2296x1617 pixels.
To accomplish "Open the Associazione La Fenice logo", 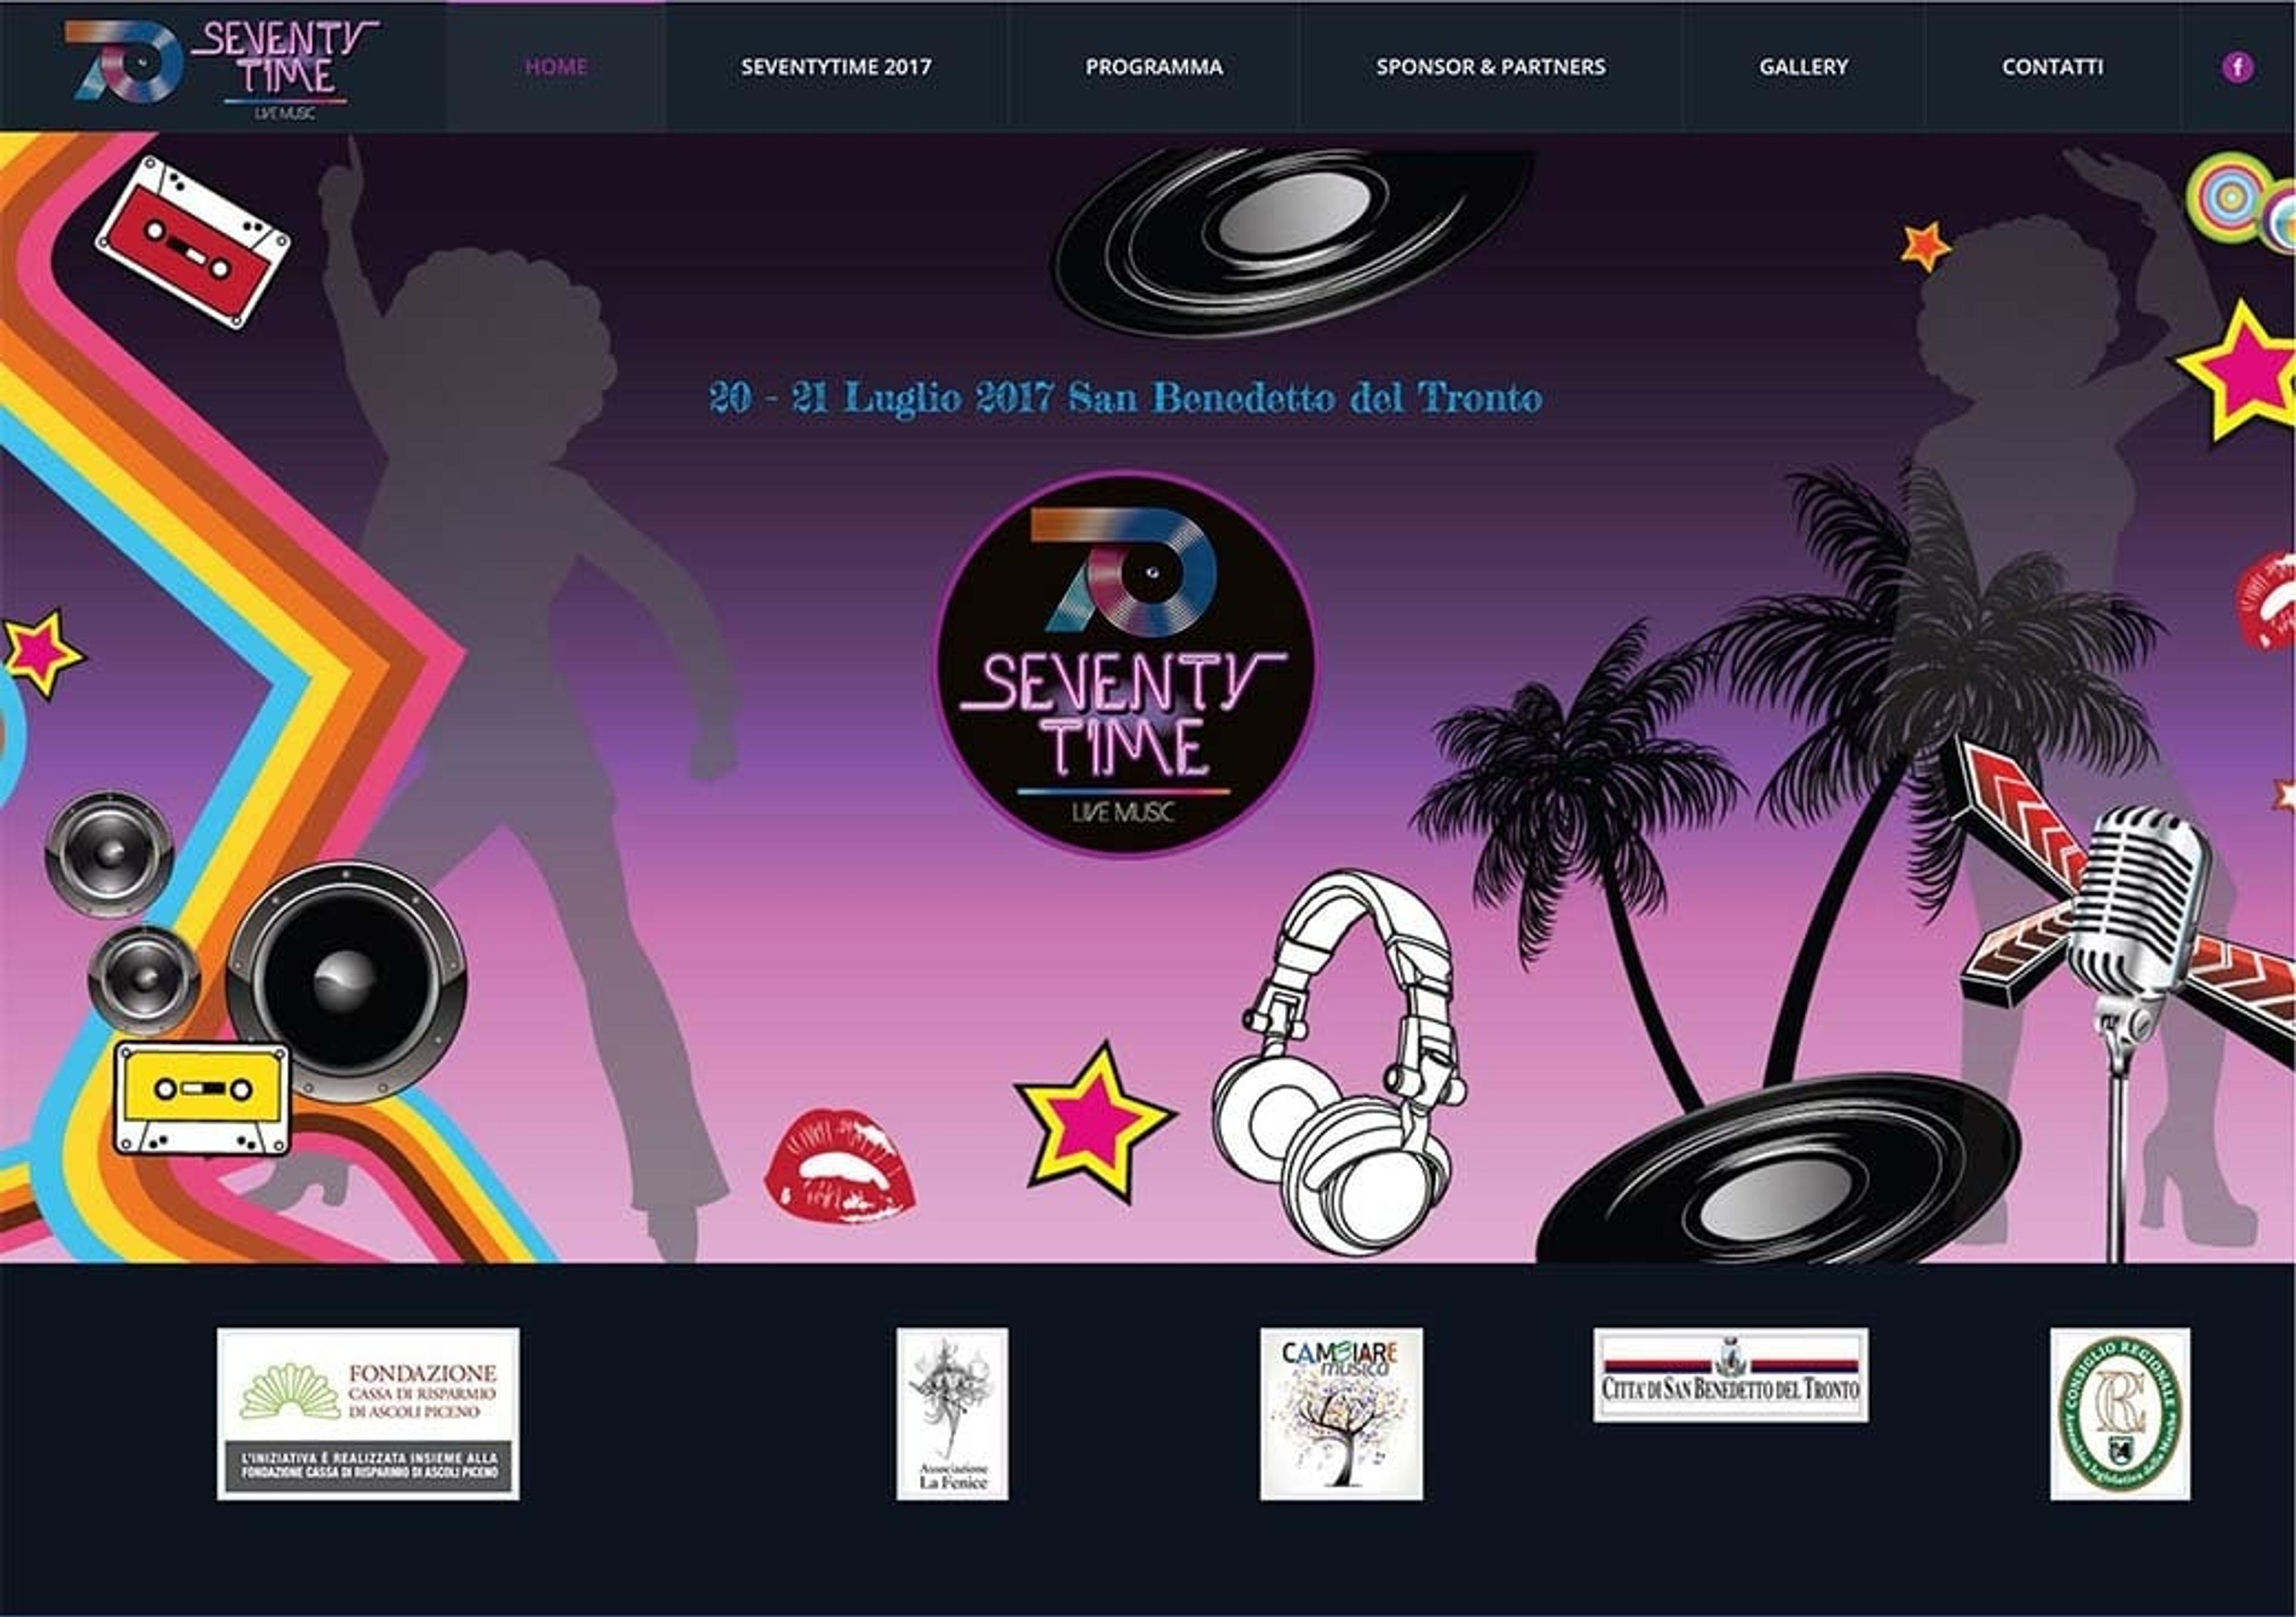I will click(952, 1413).
